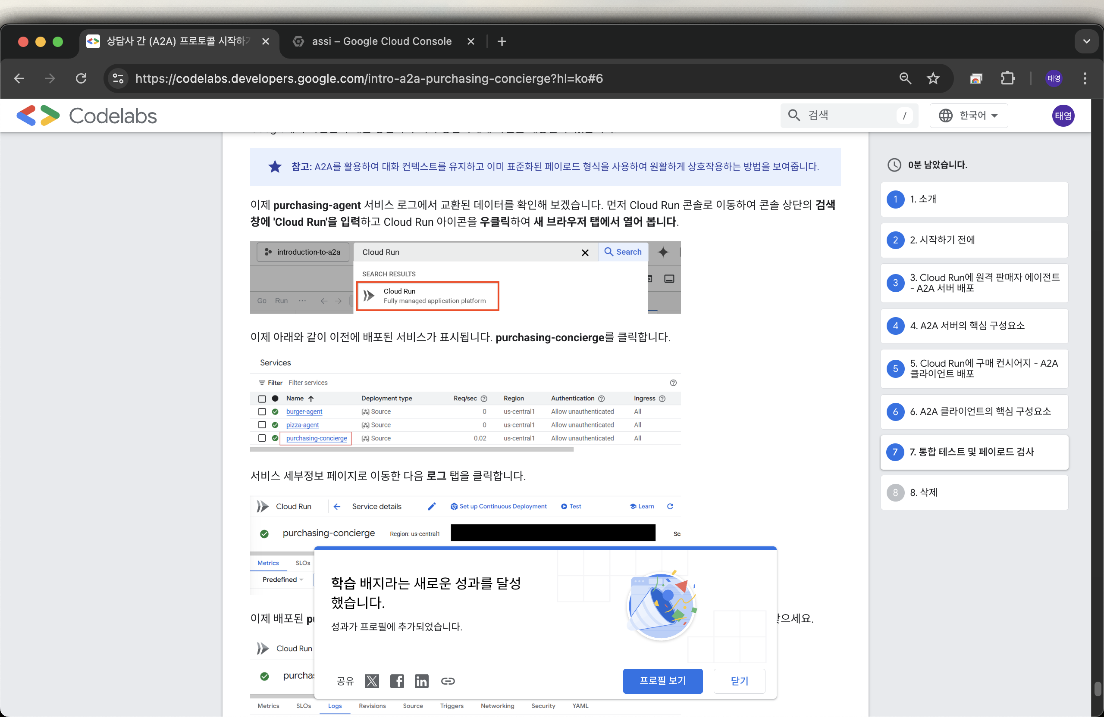Open the Chrome three-dot menu
1104x717 pixels.
pos(1085,78)
